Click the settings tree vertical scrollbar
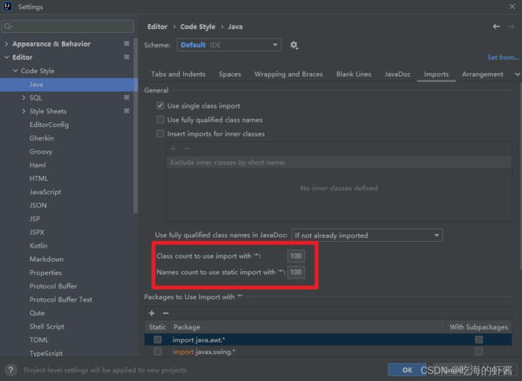The height and width of the screenshot is (381, 522). click(135, 126)
